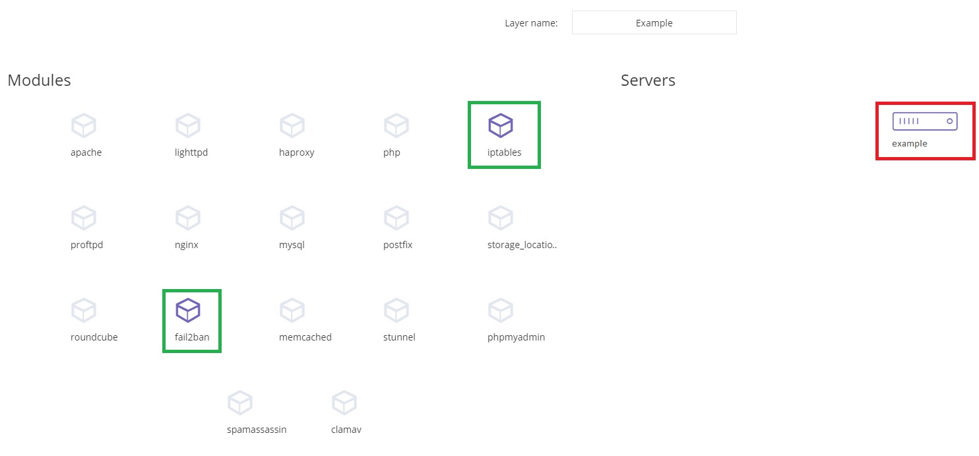Deselect the highlighted iptables module
979x456 pixels.
coord(501,125)
